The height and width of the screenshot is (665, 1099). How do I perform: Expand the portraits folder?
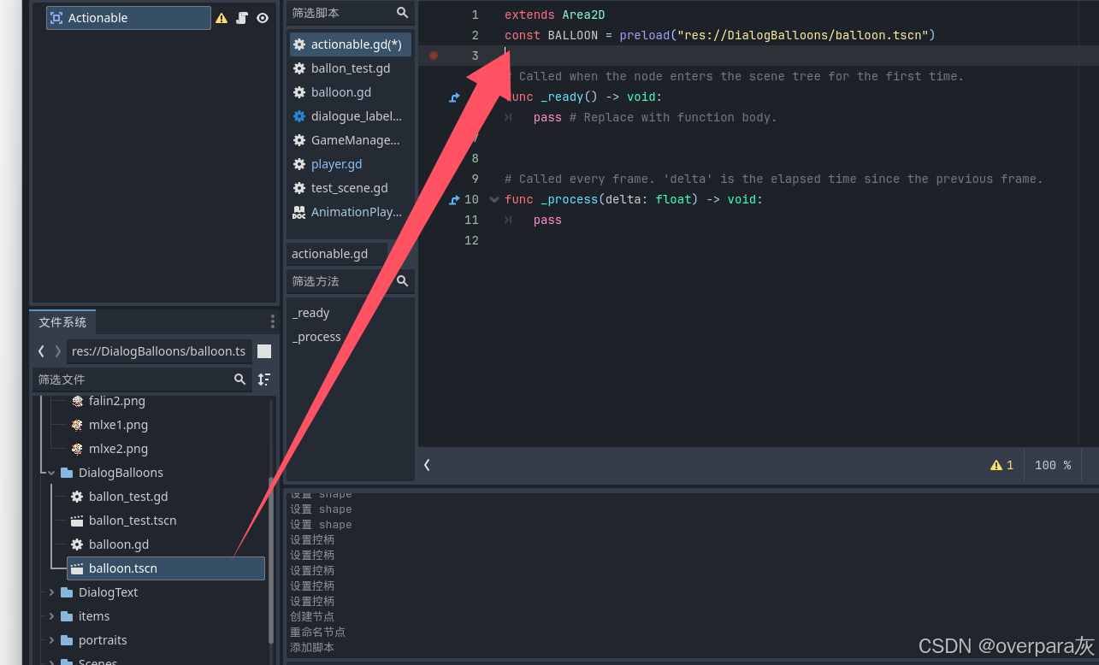coord(51,640)
